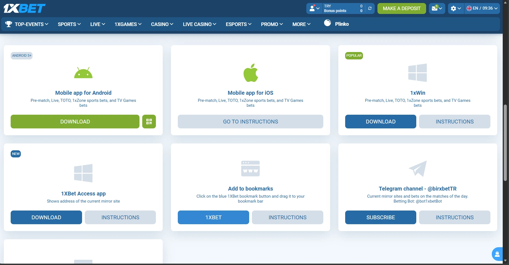
Task: Click DOWNLOAD for the 1XBet Access app
Action: coord(46,217)
